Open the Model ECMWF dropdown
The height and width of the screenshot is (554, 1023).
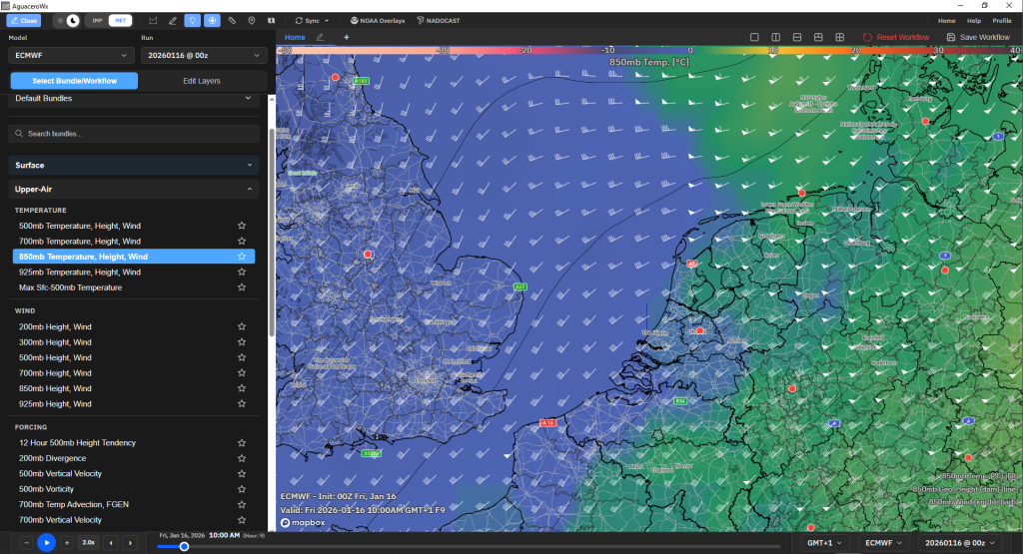coord(71,56)
